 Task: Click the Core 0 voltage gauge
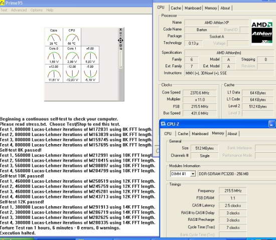pyautogui.click(x=54, y=55)
